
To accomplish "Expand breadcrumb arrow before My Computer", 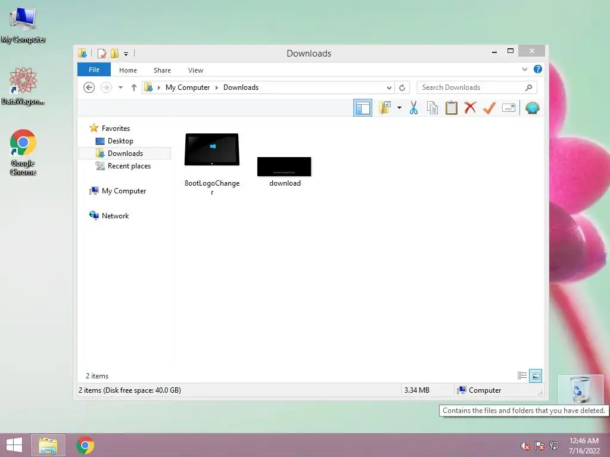I will (158, 87).
